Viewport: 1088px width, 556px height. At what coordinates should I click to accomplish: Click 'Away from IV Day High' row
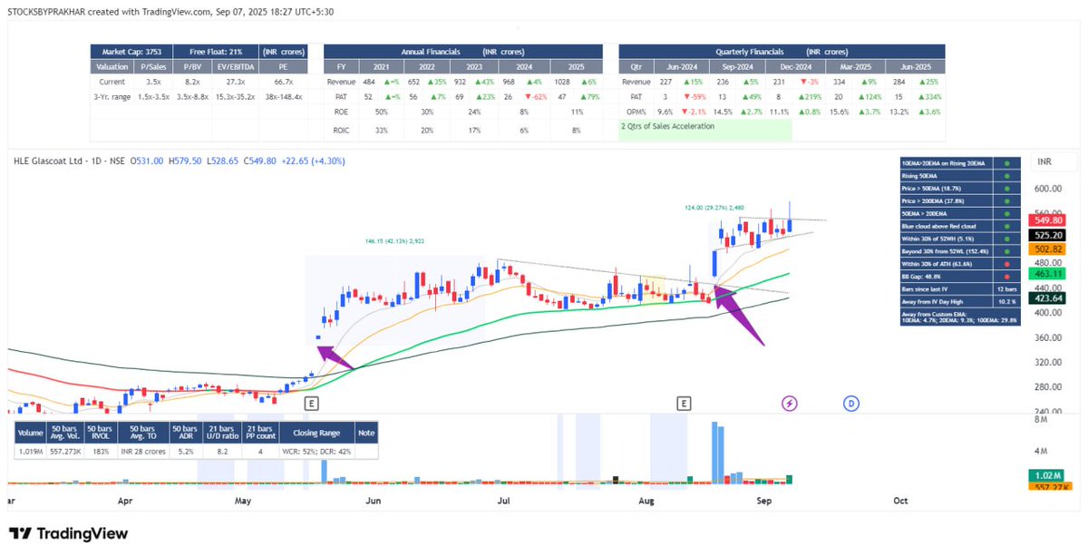click(962, 301)
